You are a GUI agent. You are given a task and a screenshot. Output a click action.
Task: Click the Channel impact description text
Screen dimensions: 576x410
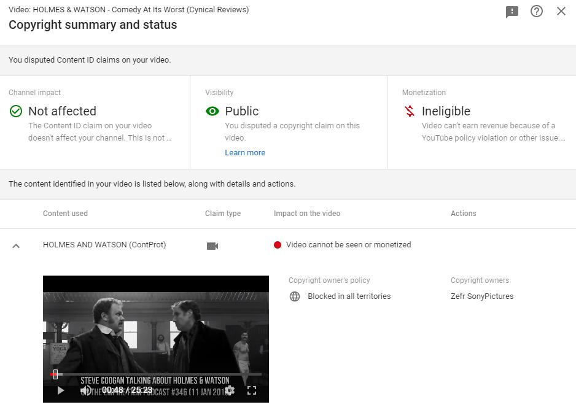point(100,132)
